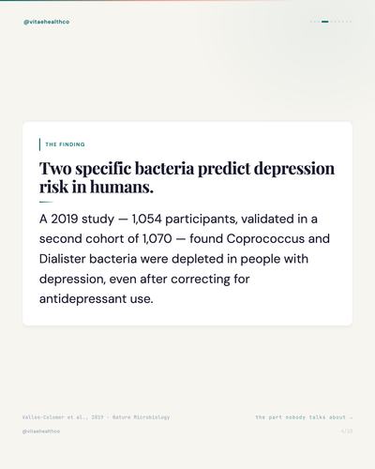This screenshot has width=375, height=469.
Task: Open the Valles-Colomer et al., 2019 citation
Action: (x=63, y=417)
